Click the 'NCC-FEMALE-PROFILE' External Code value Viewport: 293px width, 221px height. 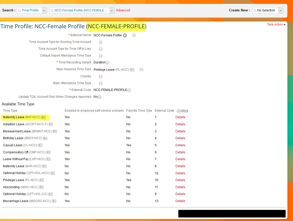(110, 90)
